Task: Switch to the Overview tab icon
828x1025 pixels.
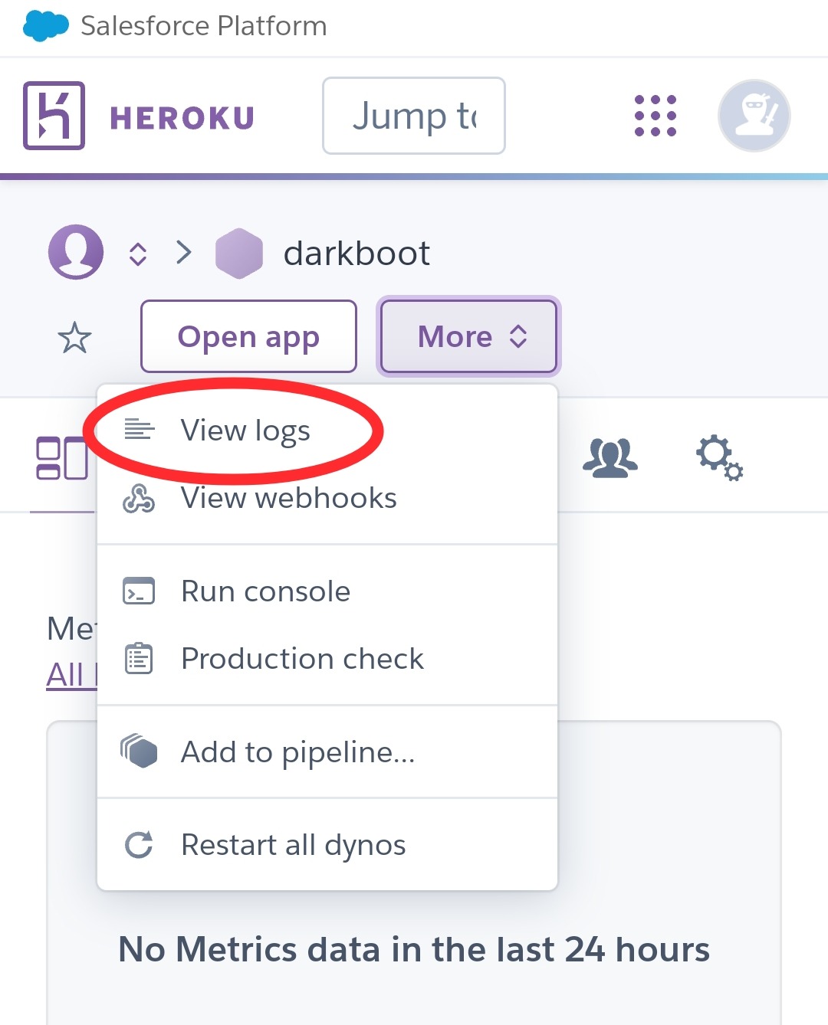Action: [62, 458]
